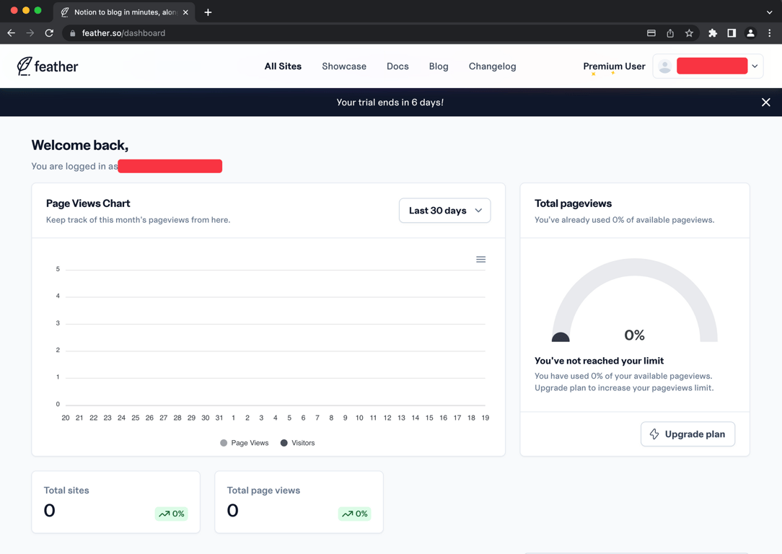Reload the page
Screen dimensions: 782x554
click(49, 33)
